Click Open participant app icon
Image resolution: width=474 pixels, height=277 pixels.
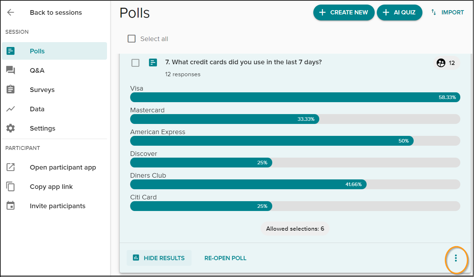coord(11,167)
